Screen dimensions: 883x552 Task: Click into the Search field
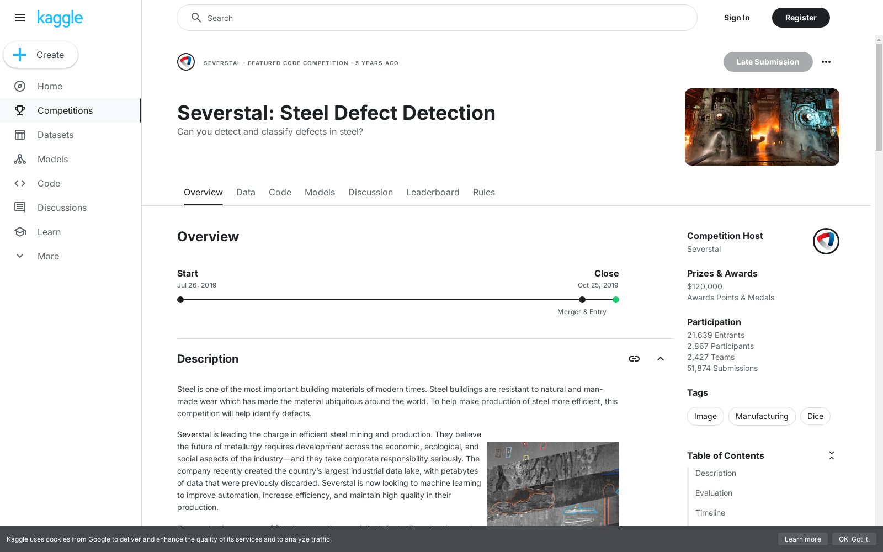(x=437, y=18)
